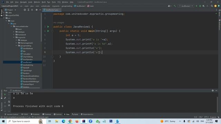
Task: Open the Navigate menu
Action: (x=23, y=2)
